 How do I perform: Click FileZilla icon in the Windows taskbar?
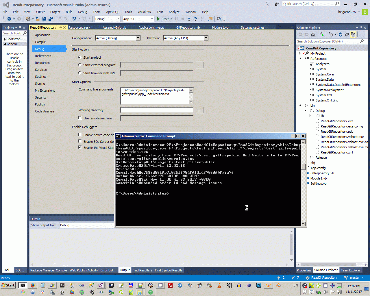pyautogui.click(x=170, y=285)
